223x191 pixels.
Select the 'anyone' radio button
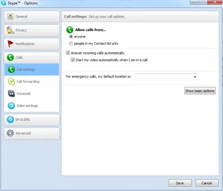71,36
